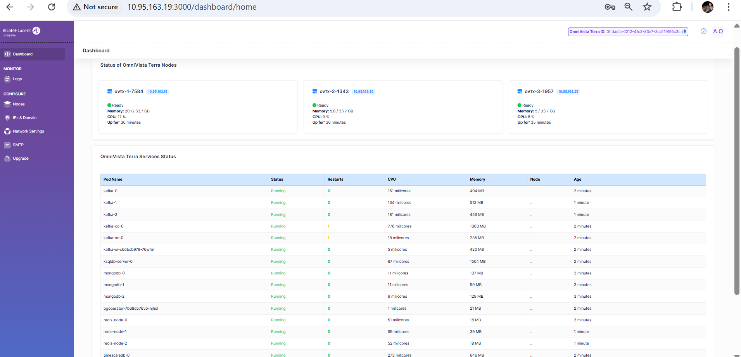Click the Alcatel-Lucent Enterprise logo
The image size is (741, 357).
21,31
